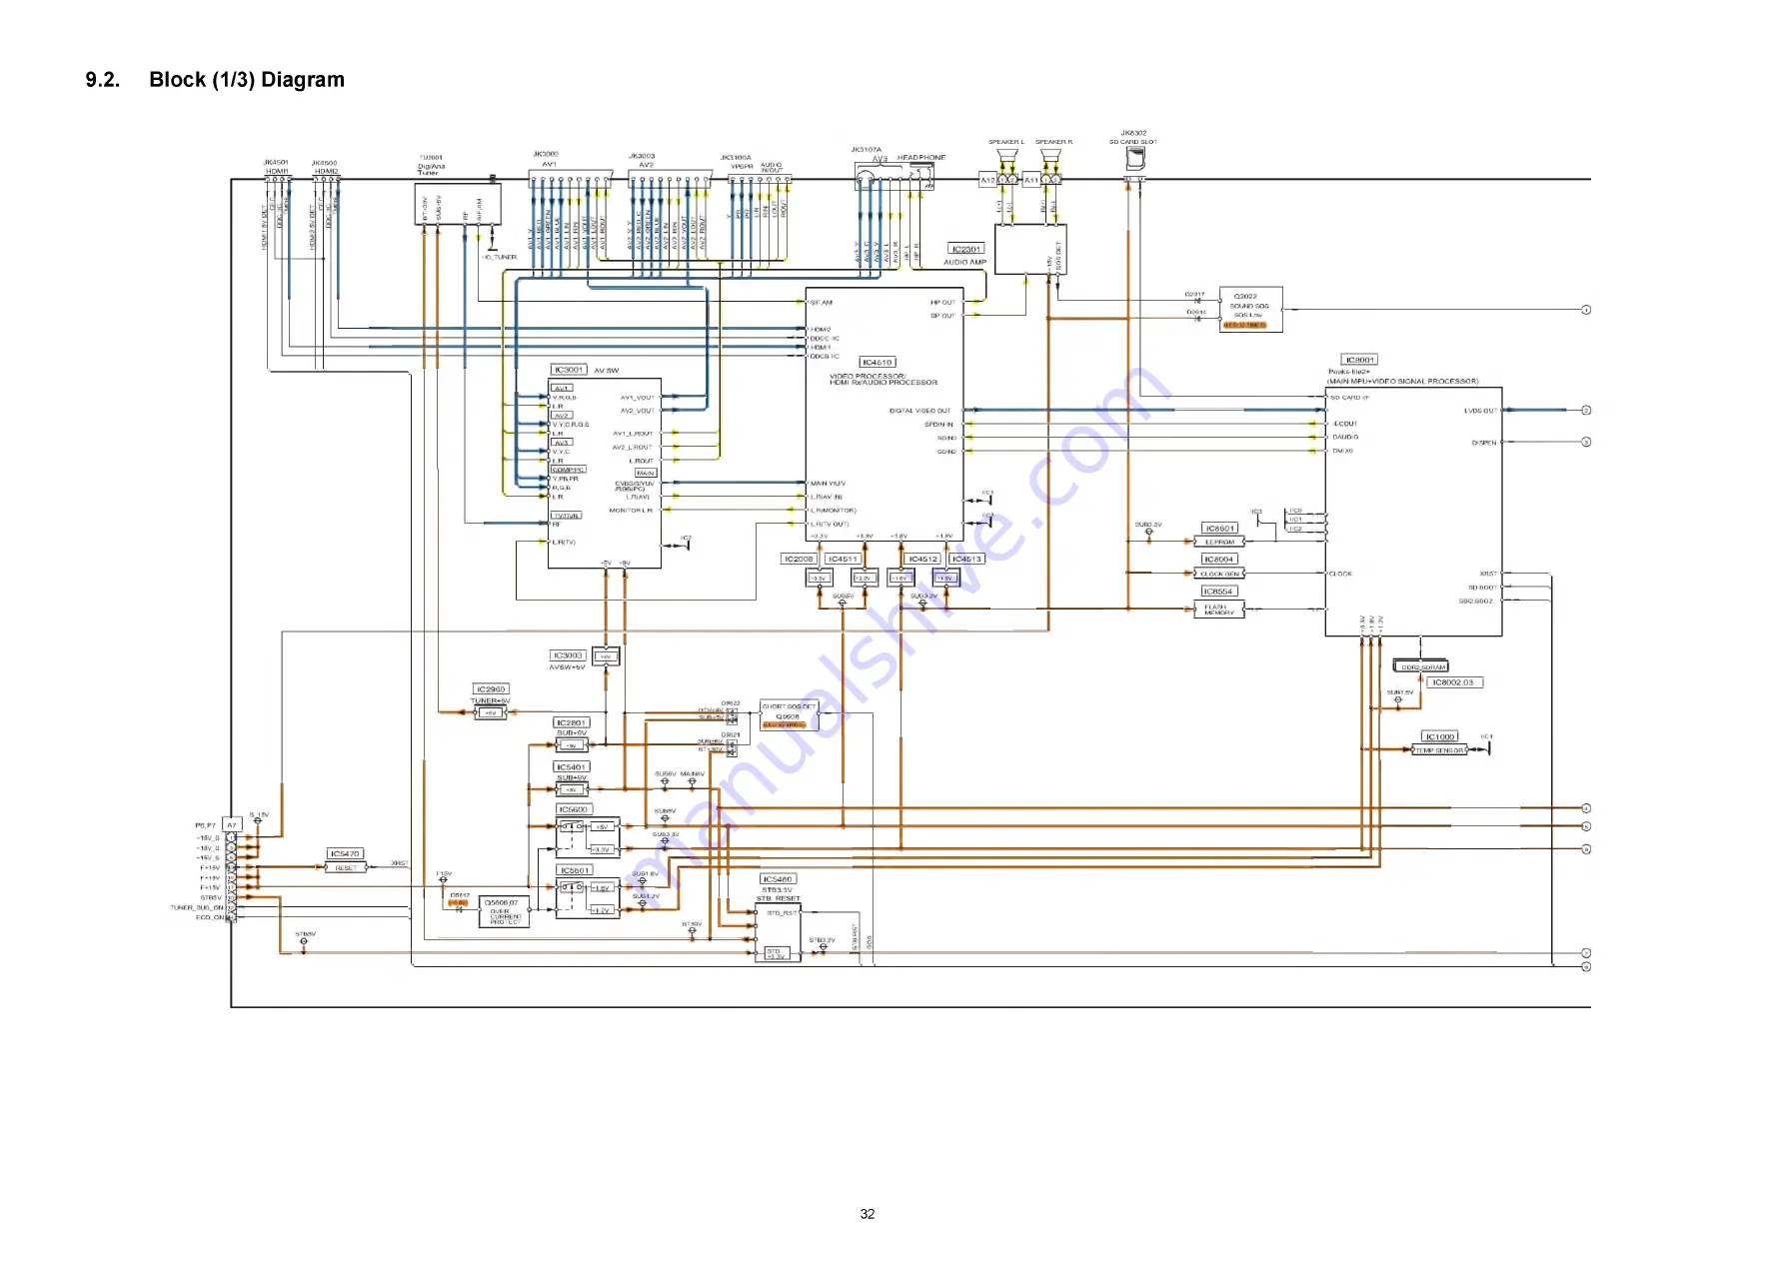Screen dimensions: 1786x1262
Task: Click the '9.2. Block (1/3) Diagram' heading
Action: [215, 80]
